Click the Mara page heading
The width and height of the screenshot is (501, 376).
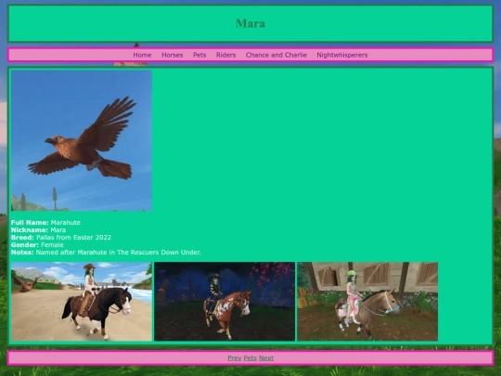click(x=250, y=23)
